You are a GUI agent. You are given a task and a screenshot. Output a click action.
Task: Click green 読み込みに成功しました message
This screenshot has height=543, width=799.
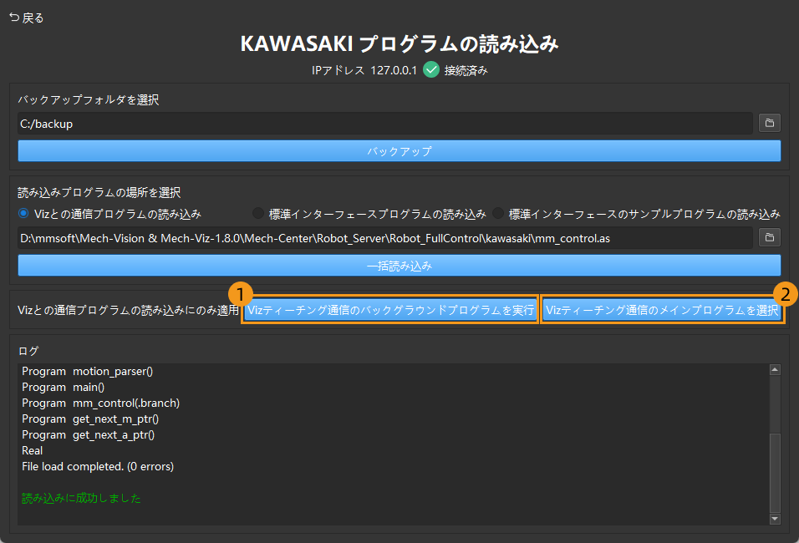[x=82, y=498]
